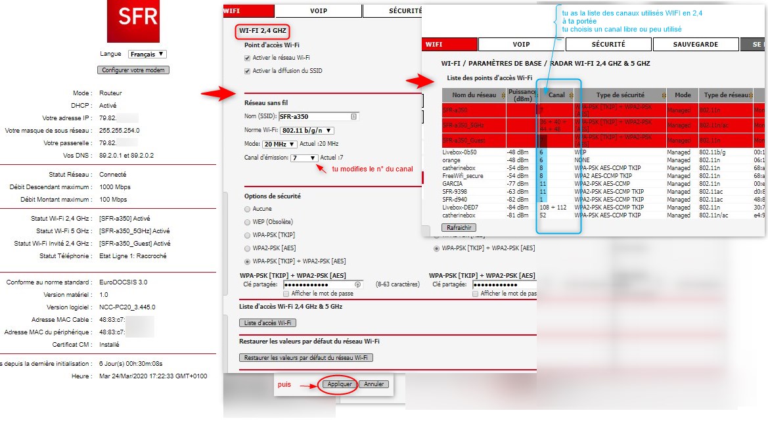The image size is (768, 421).
Task: Select the orange network name
Action: 451,160
